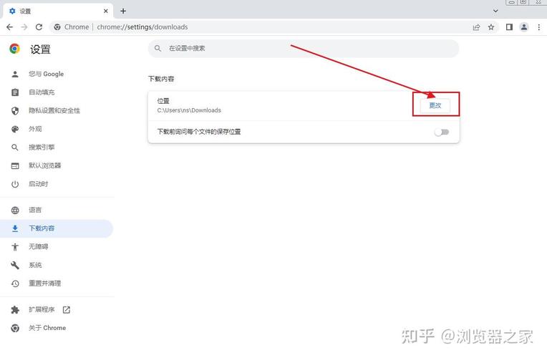This screenshot has height=358, width=547.
Task: Click the Chrome logo next to 设置
Action: click(x=14, y=49)
